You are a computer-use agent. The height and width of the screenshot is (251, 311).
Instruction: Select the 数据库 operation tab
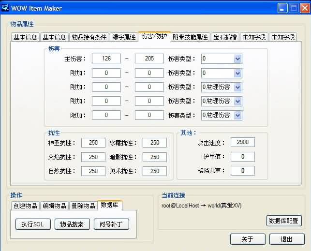pos(110,205)
